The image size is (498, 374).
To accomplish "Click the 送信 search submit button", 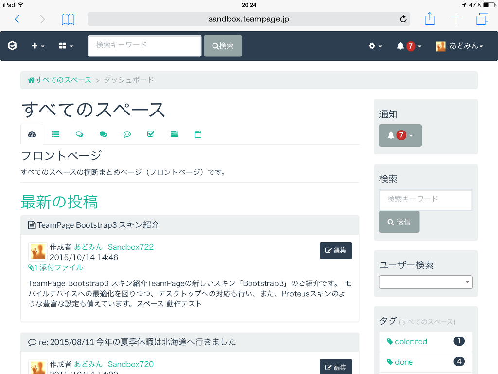I will click(x=399, y=222).
